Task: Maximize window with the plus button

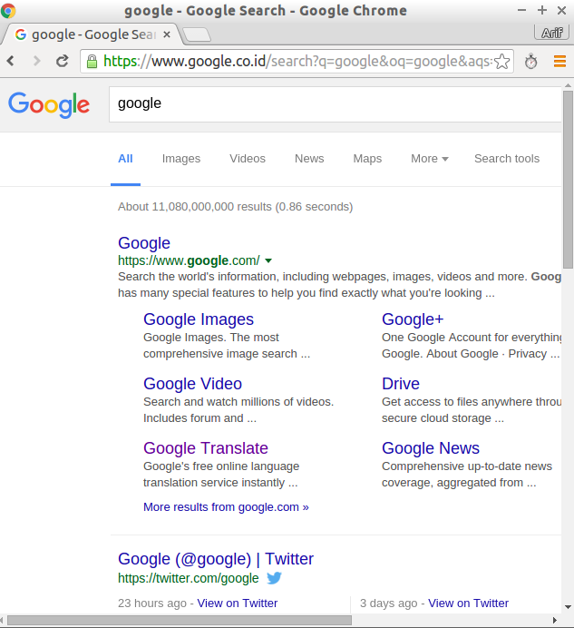Action: (542, 10)
